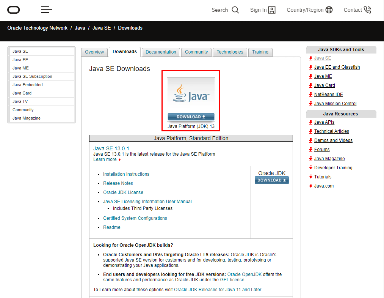Click the Sign In text link
The height and width of the screenshot is (298, 384).
pyautogui.click(x=259, y=10)
